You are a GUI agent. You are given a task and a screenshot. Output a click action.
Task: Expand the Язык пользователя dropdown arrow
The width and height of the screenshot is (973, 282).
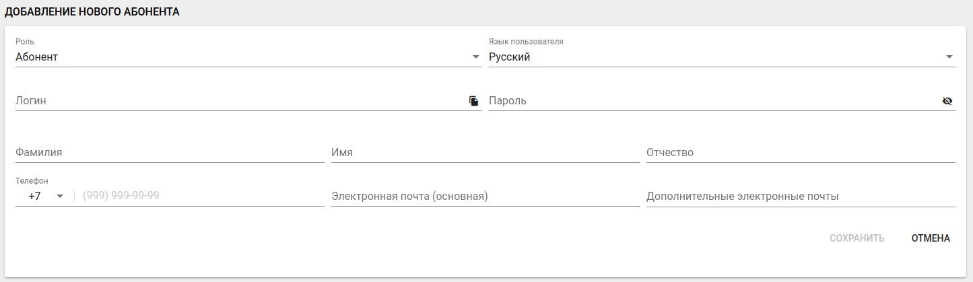point(949,57)
